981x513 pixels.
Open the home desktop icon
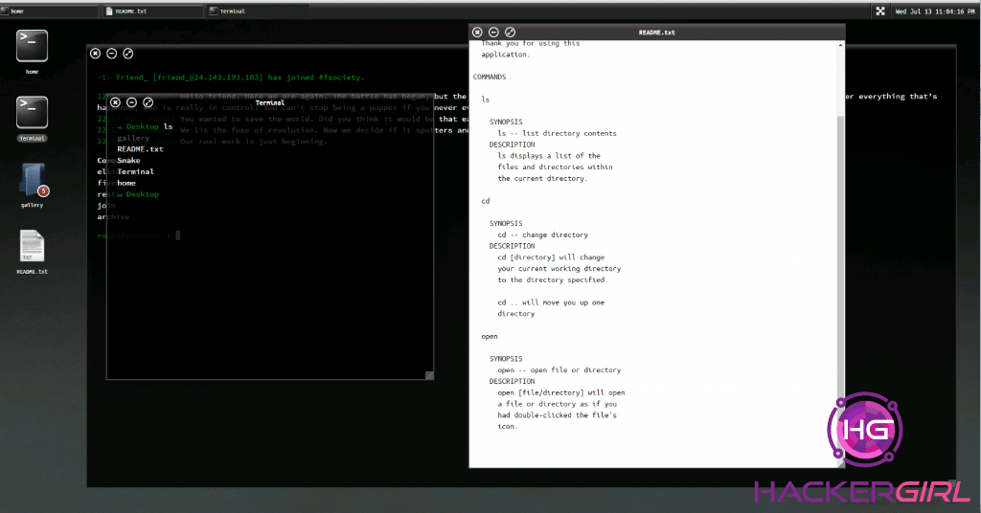pos(32,46)
